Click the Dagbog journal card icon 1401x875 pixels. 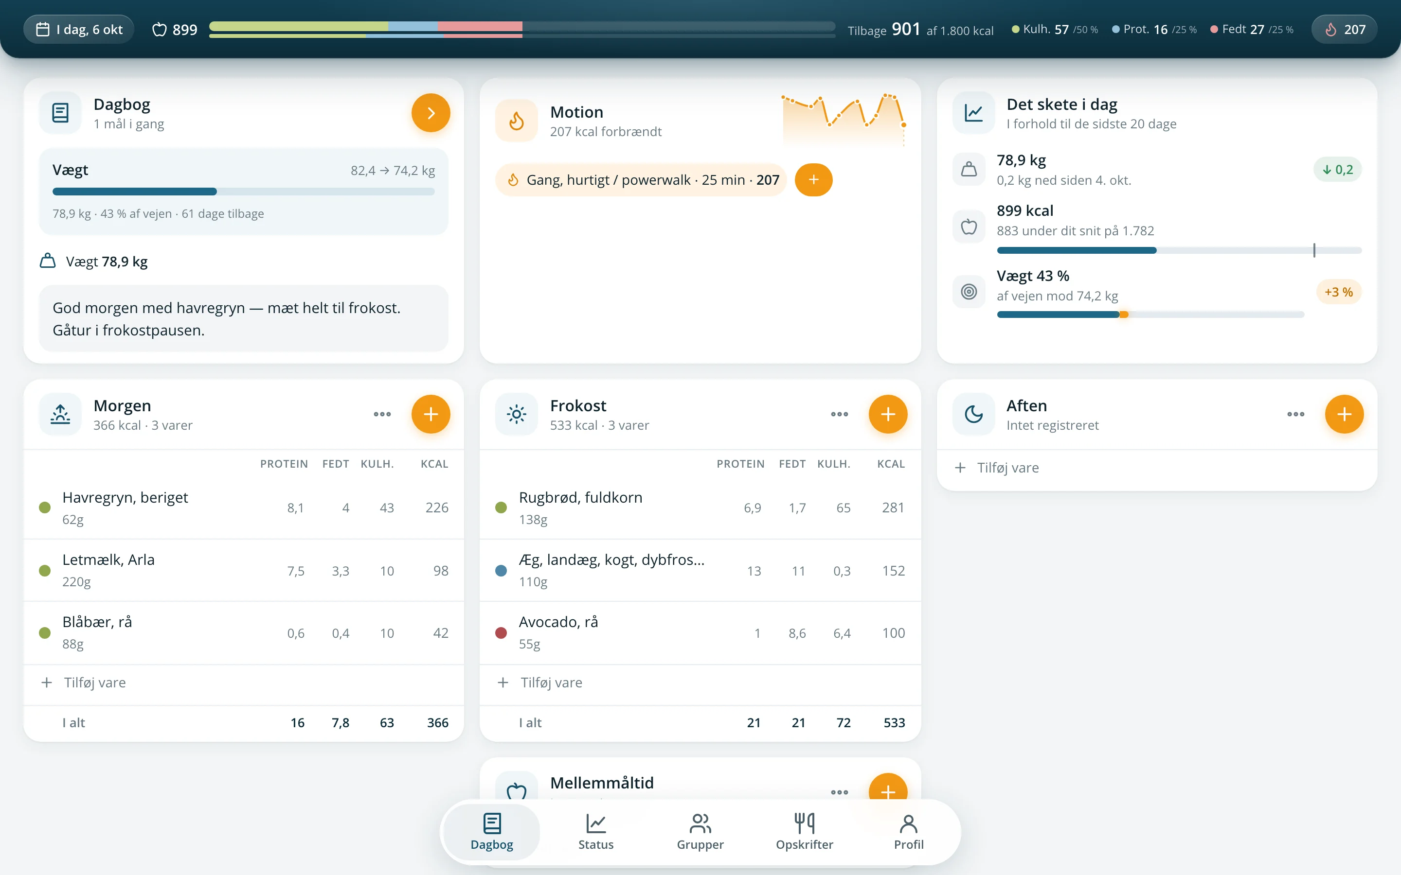coord(60,113)
